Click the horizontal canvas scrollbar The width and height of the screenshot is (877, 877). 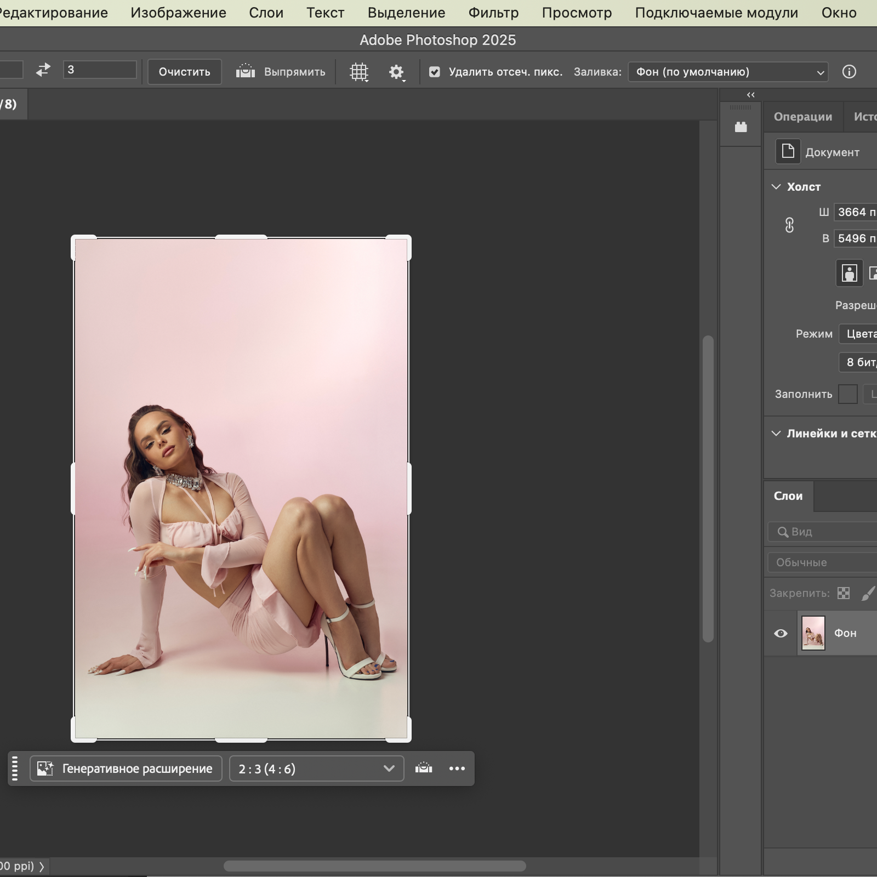tap(375, 866)
